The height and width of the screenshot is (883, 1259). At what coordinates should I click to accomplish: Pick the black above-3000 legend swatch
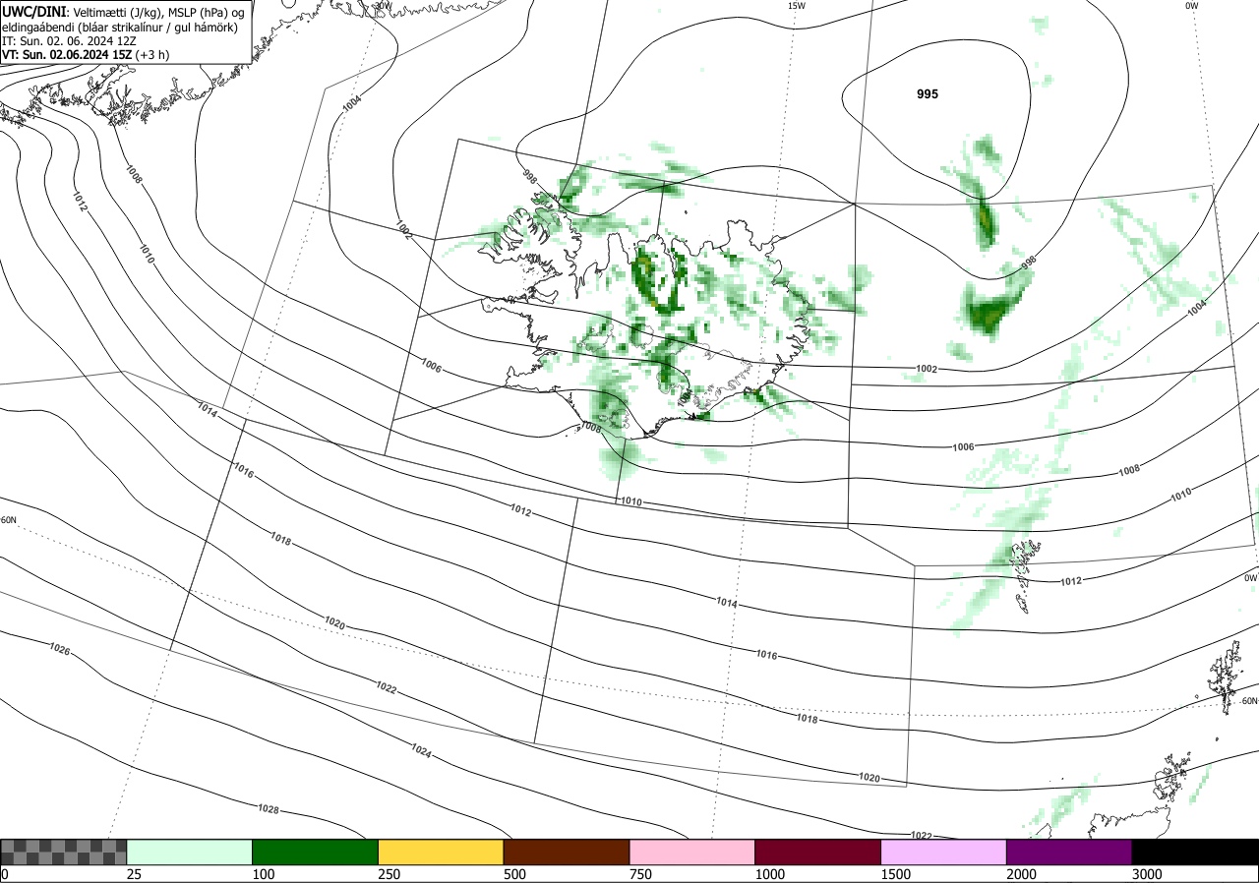[x=1195, y=852]
